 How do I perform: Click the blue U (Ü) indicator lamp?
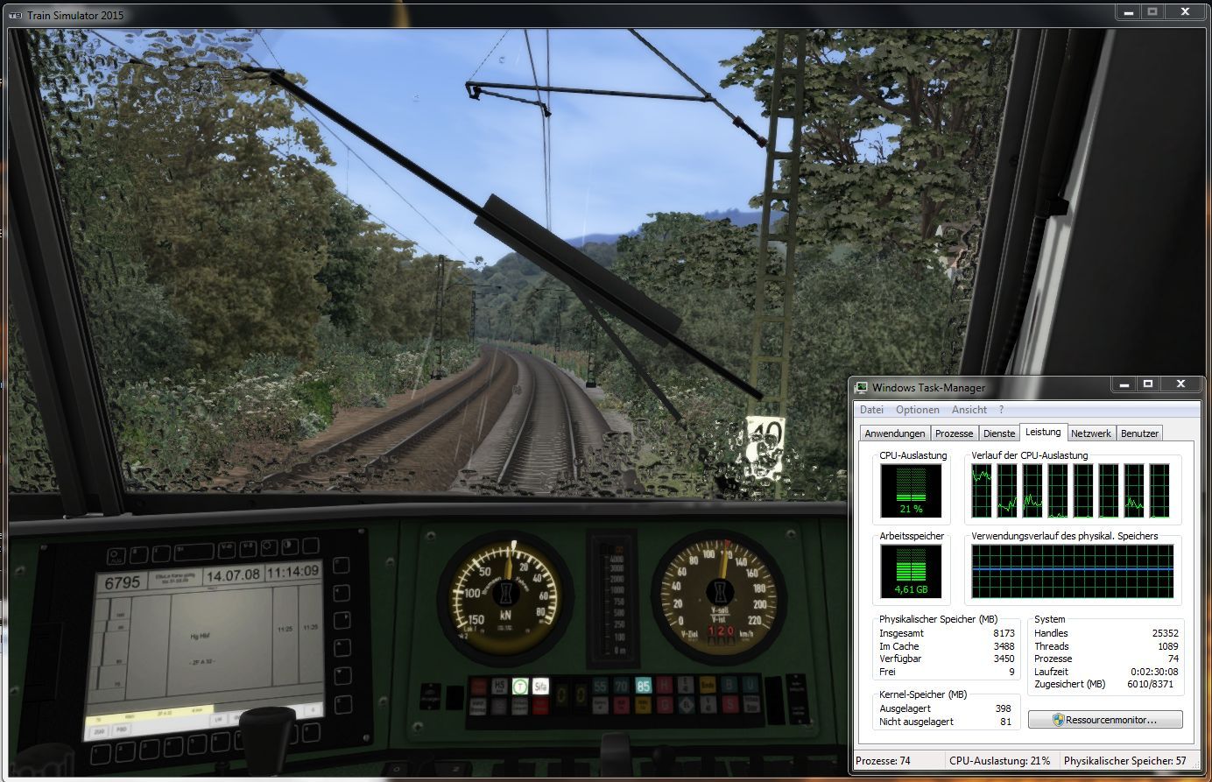point(750,684)
